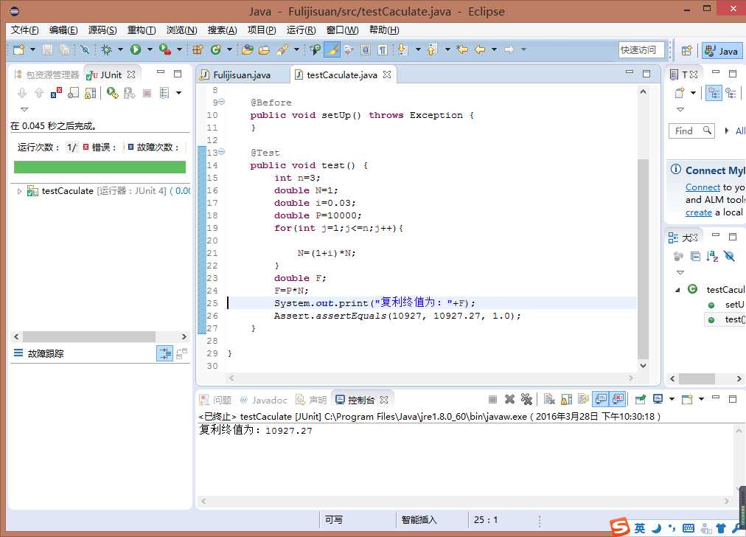This screenshot has height=537, width=746.
Task: Click the Find field in Task List
Action: pyautogui.click(x=691, y=131)
